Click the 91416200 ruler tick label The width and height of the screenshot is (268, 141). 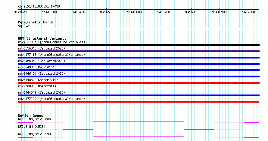21,12
